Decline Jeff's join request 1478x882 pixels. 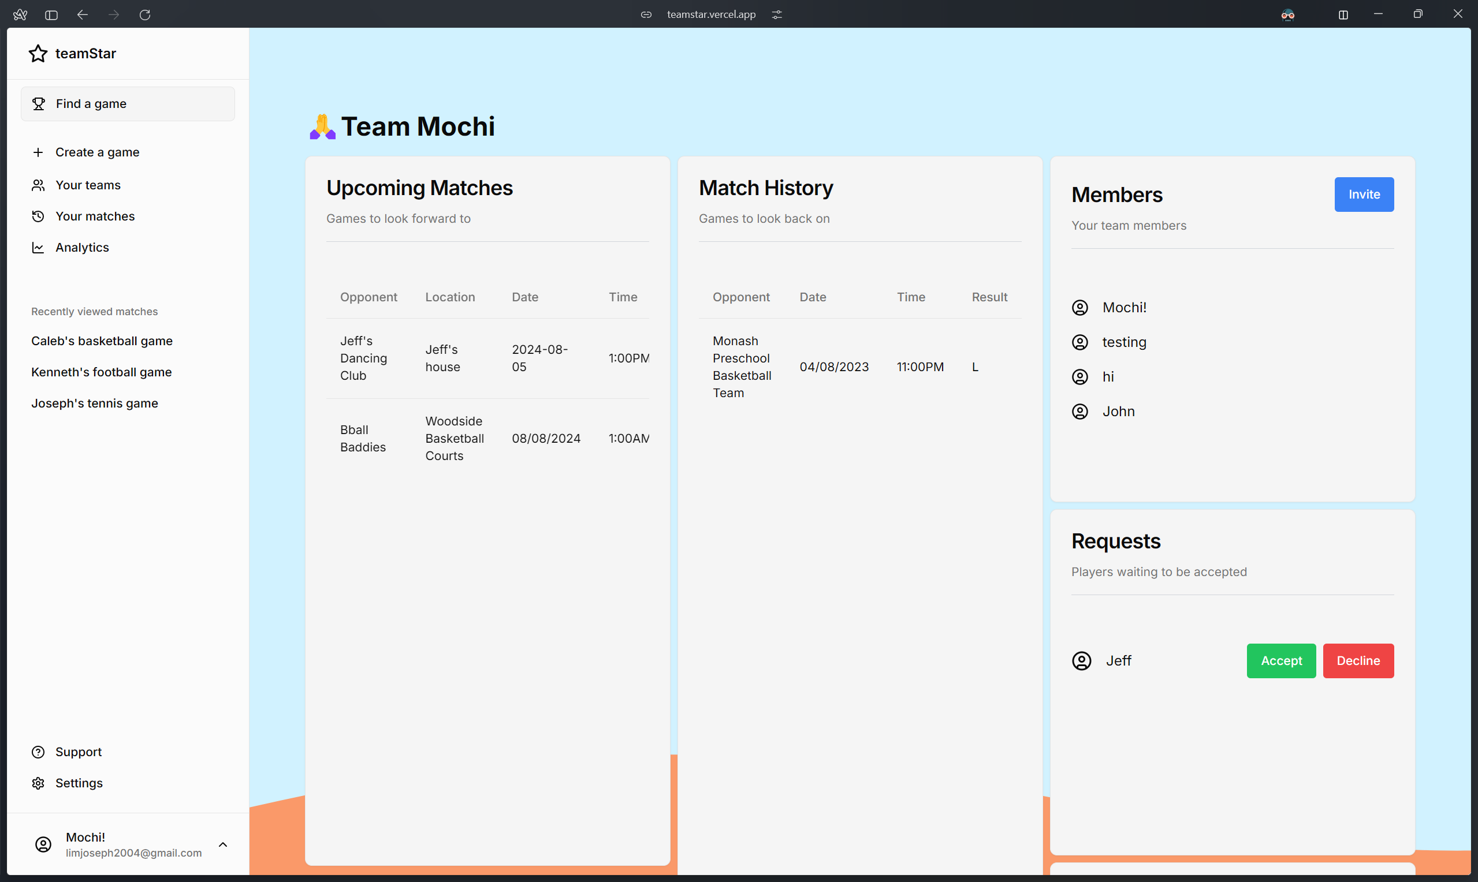click(x=1358, y=661)
